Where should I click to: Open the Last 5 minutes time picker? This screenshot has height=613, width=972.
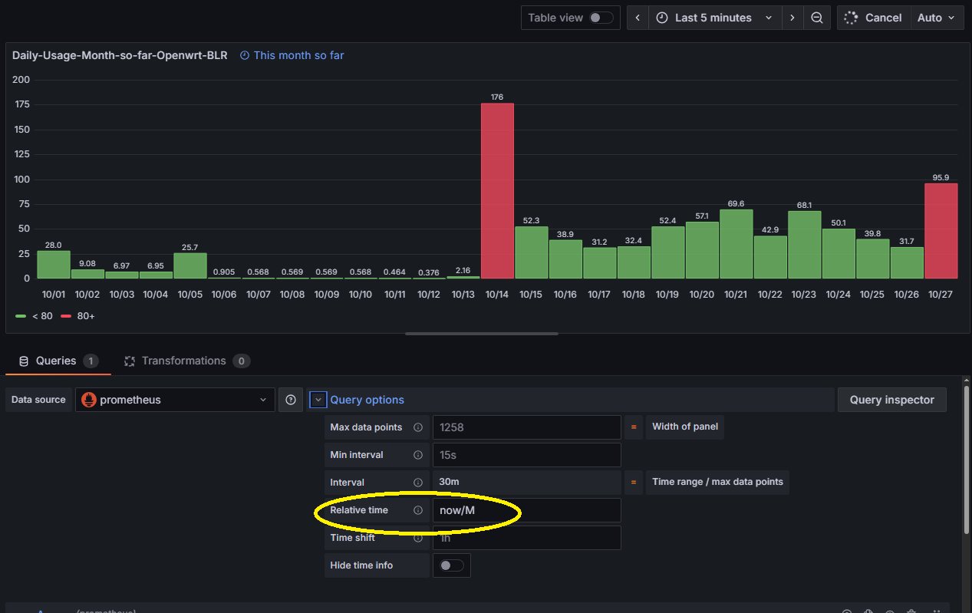(x=715, y=18)
